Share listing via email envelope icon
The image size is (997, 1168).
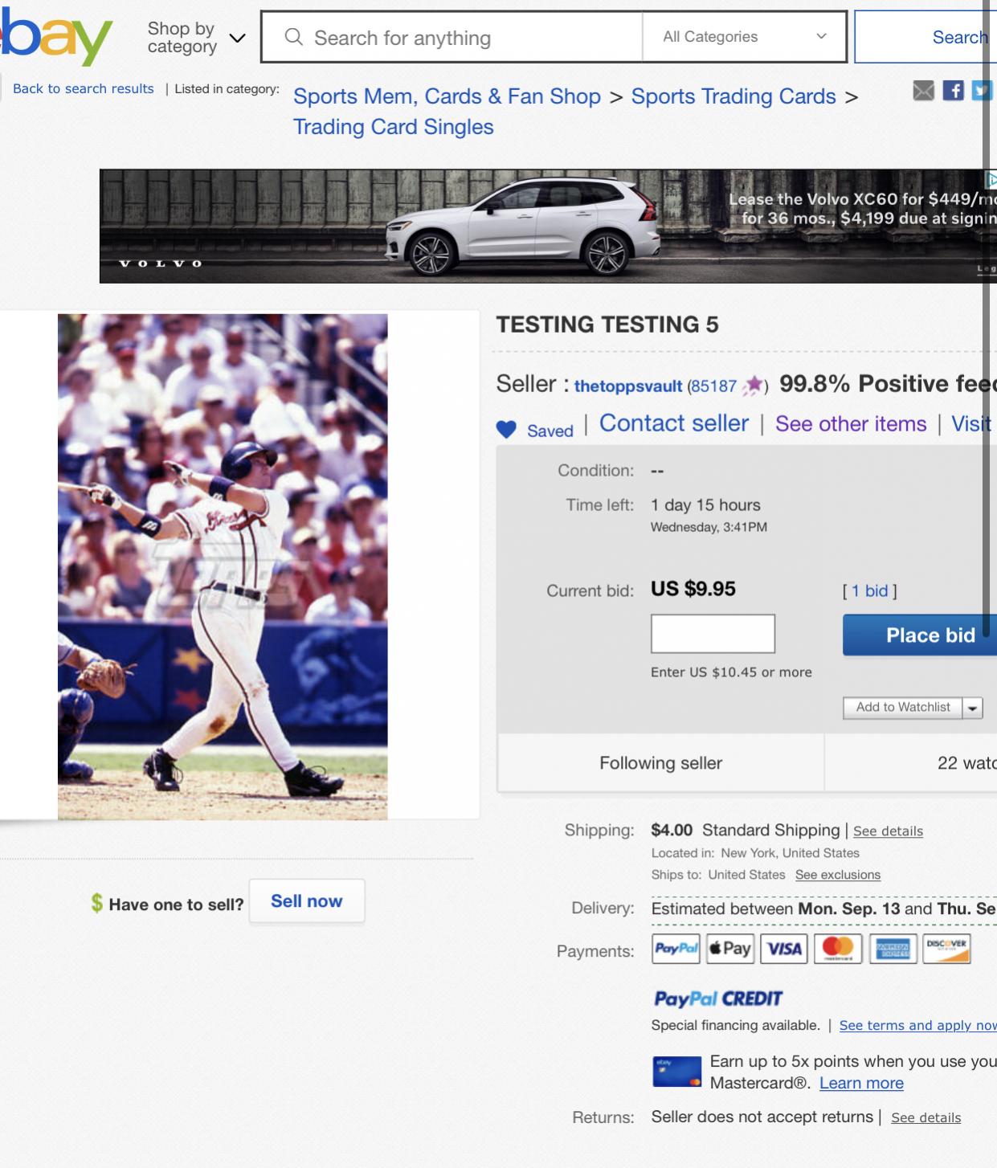tap(924, 91)
